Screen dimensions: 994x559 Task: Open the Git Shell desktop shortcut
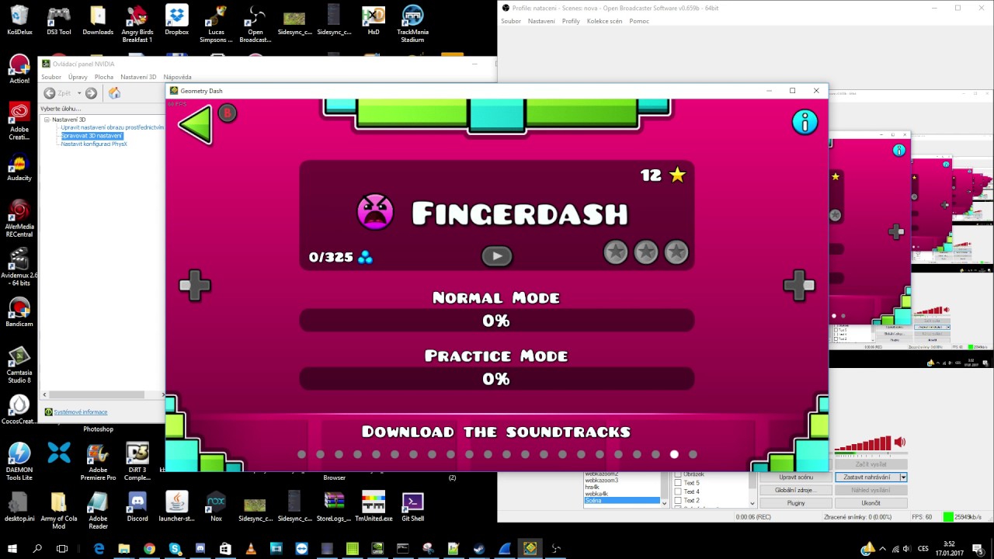pyautogui.click(x=412, y=506)
